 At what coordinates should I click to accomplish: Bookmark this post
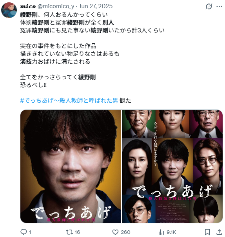point(207,232)
